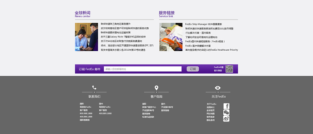
Task: Open the 关于FedEx footer link
Action: (x=211, y=104)
